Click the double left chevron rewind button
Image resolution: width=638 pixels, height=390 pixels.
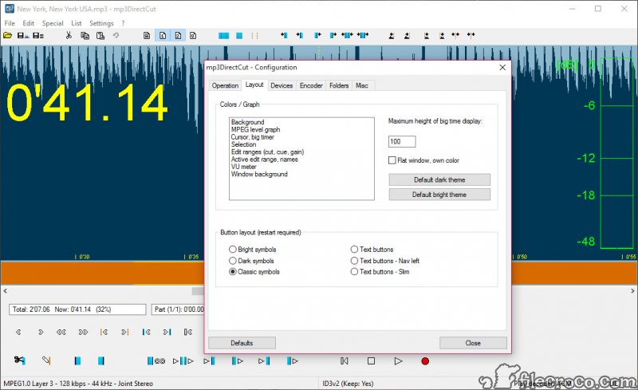tap(61, 333)
